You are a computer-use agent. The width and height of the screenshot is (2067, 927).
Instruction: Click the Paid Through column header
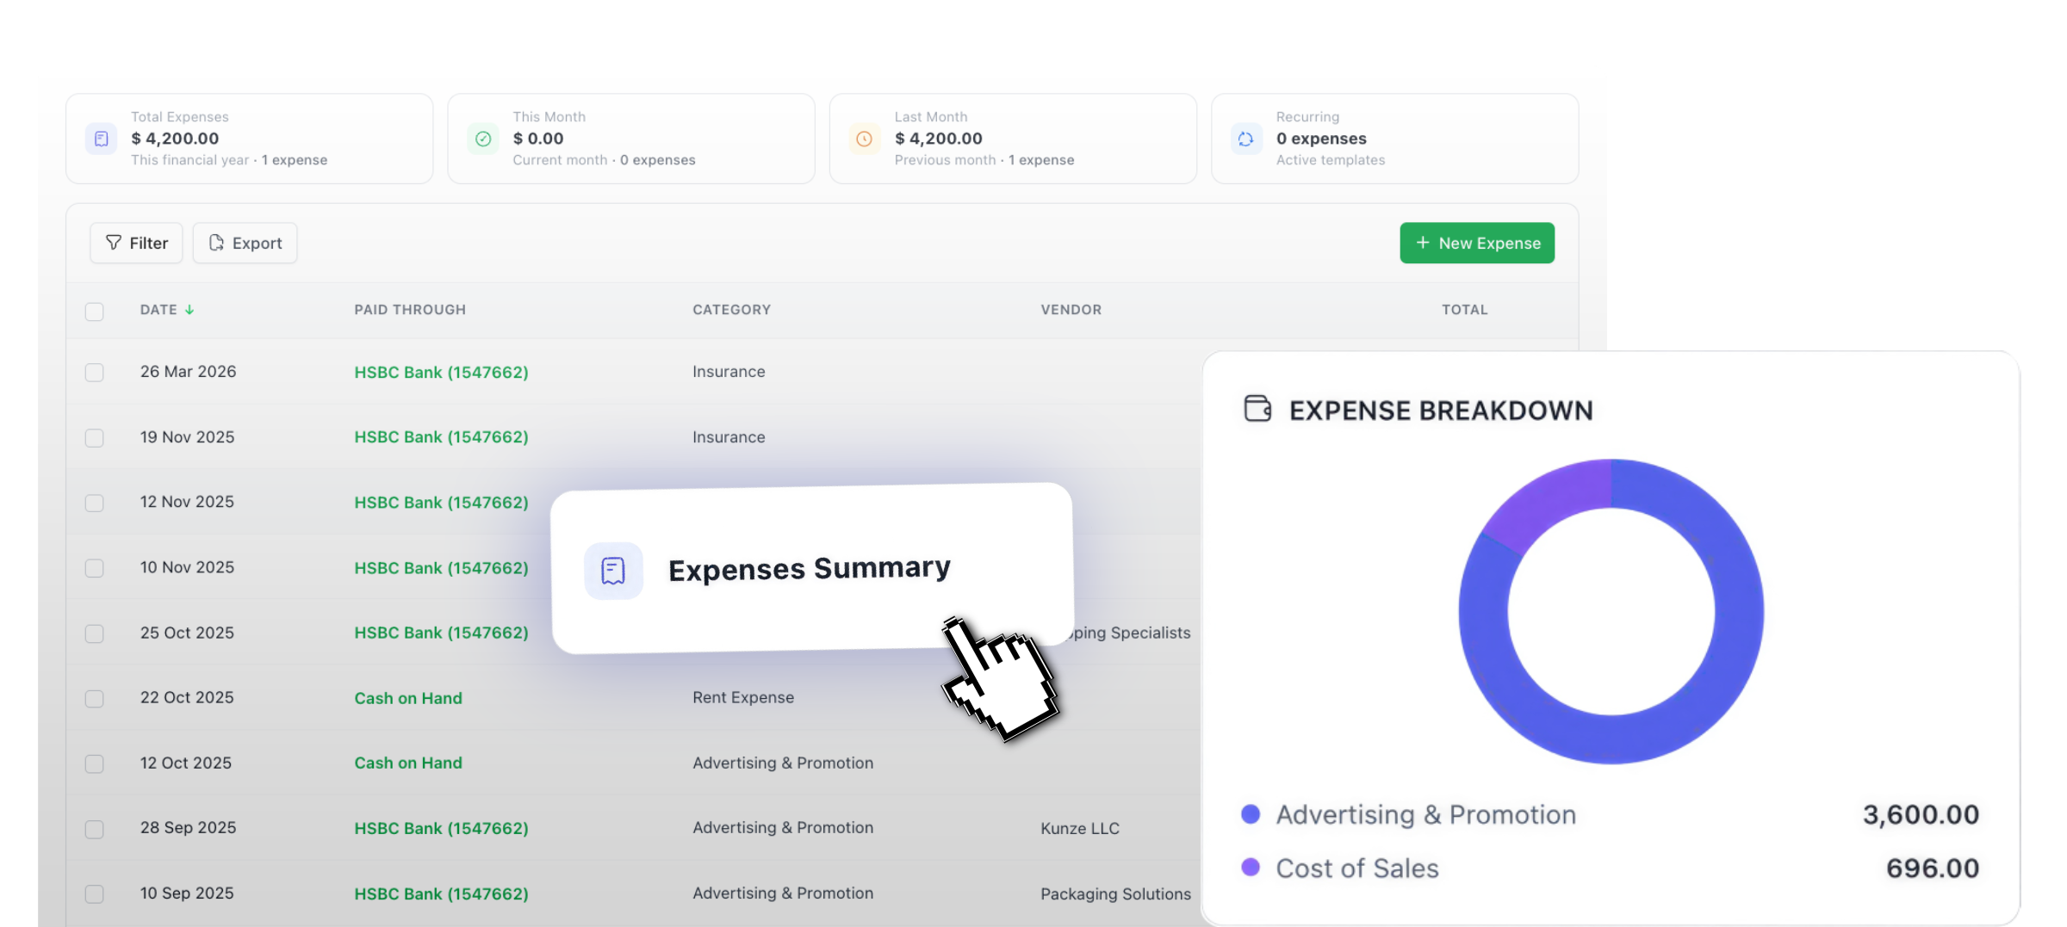[409, 310]
